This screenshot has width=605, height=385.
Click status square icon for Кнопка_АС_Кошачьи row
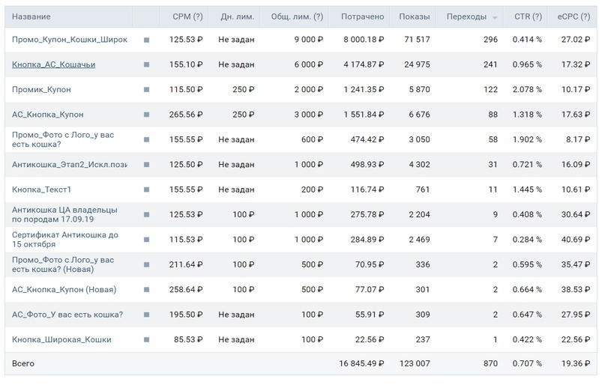(147, 64)
